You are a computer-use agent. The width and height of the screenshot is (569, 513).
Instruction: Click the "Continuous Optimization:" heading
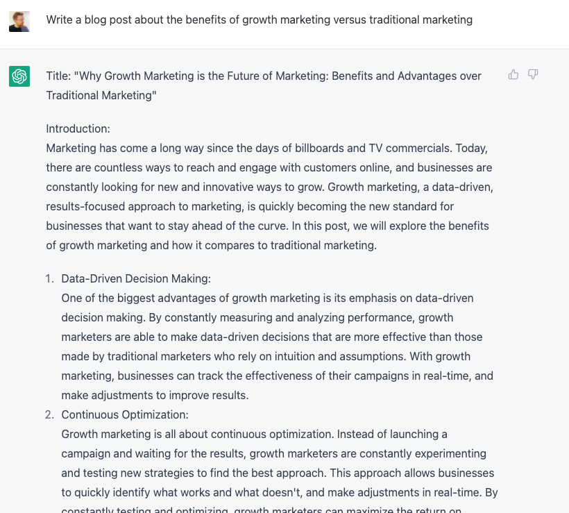pos(125,414)
